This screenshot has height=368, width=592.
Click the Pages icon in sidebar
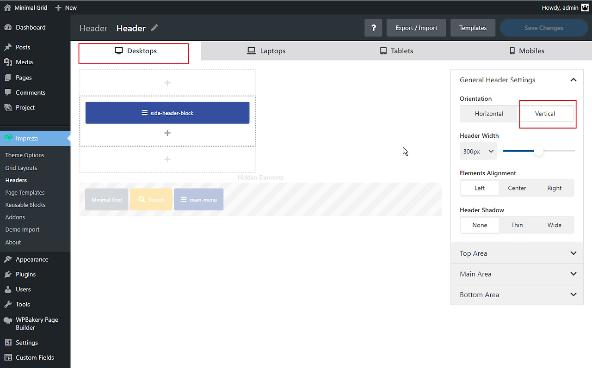tap(8, 78)
